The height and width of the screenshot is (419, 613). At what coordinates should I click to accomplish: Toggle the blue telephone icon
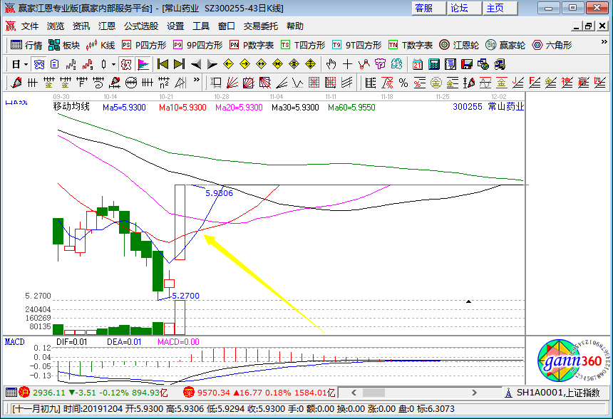tap(38, 64)
